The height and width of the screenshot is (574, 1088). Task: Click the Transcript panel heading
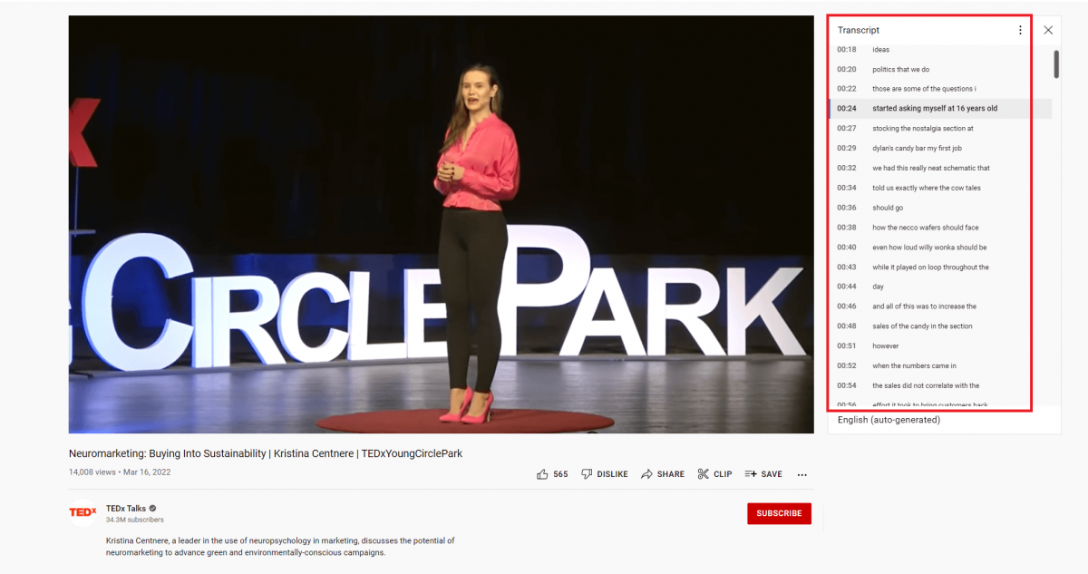[x=859, y=30]
